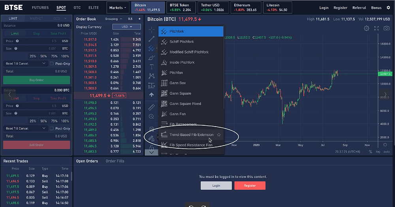Select the text annotation tool

[x=151, y=67]
